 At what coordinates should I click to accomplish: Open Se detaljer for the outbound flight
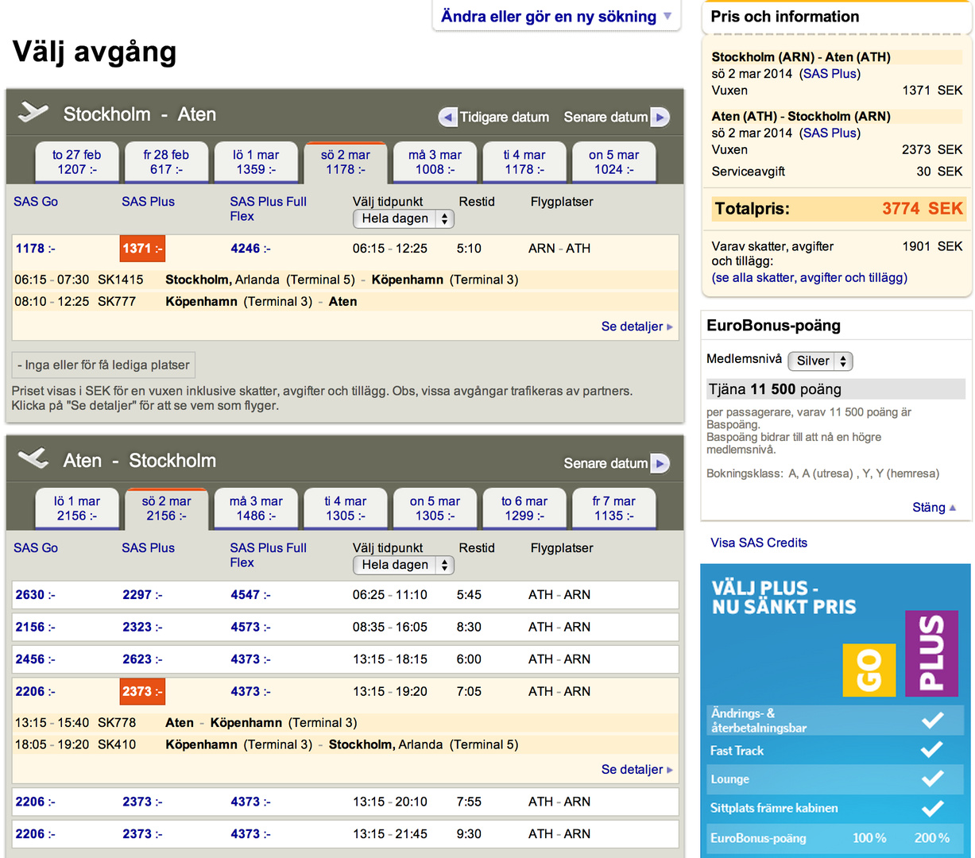(636, 327)
